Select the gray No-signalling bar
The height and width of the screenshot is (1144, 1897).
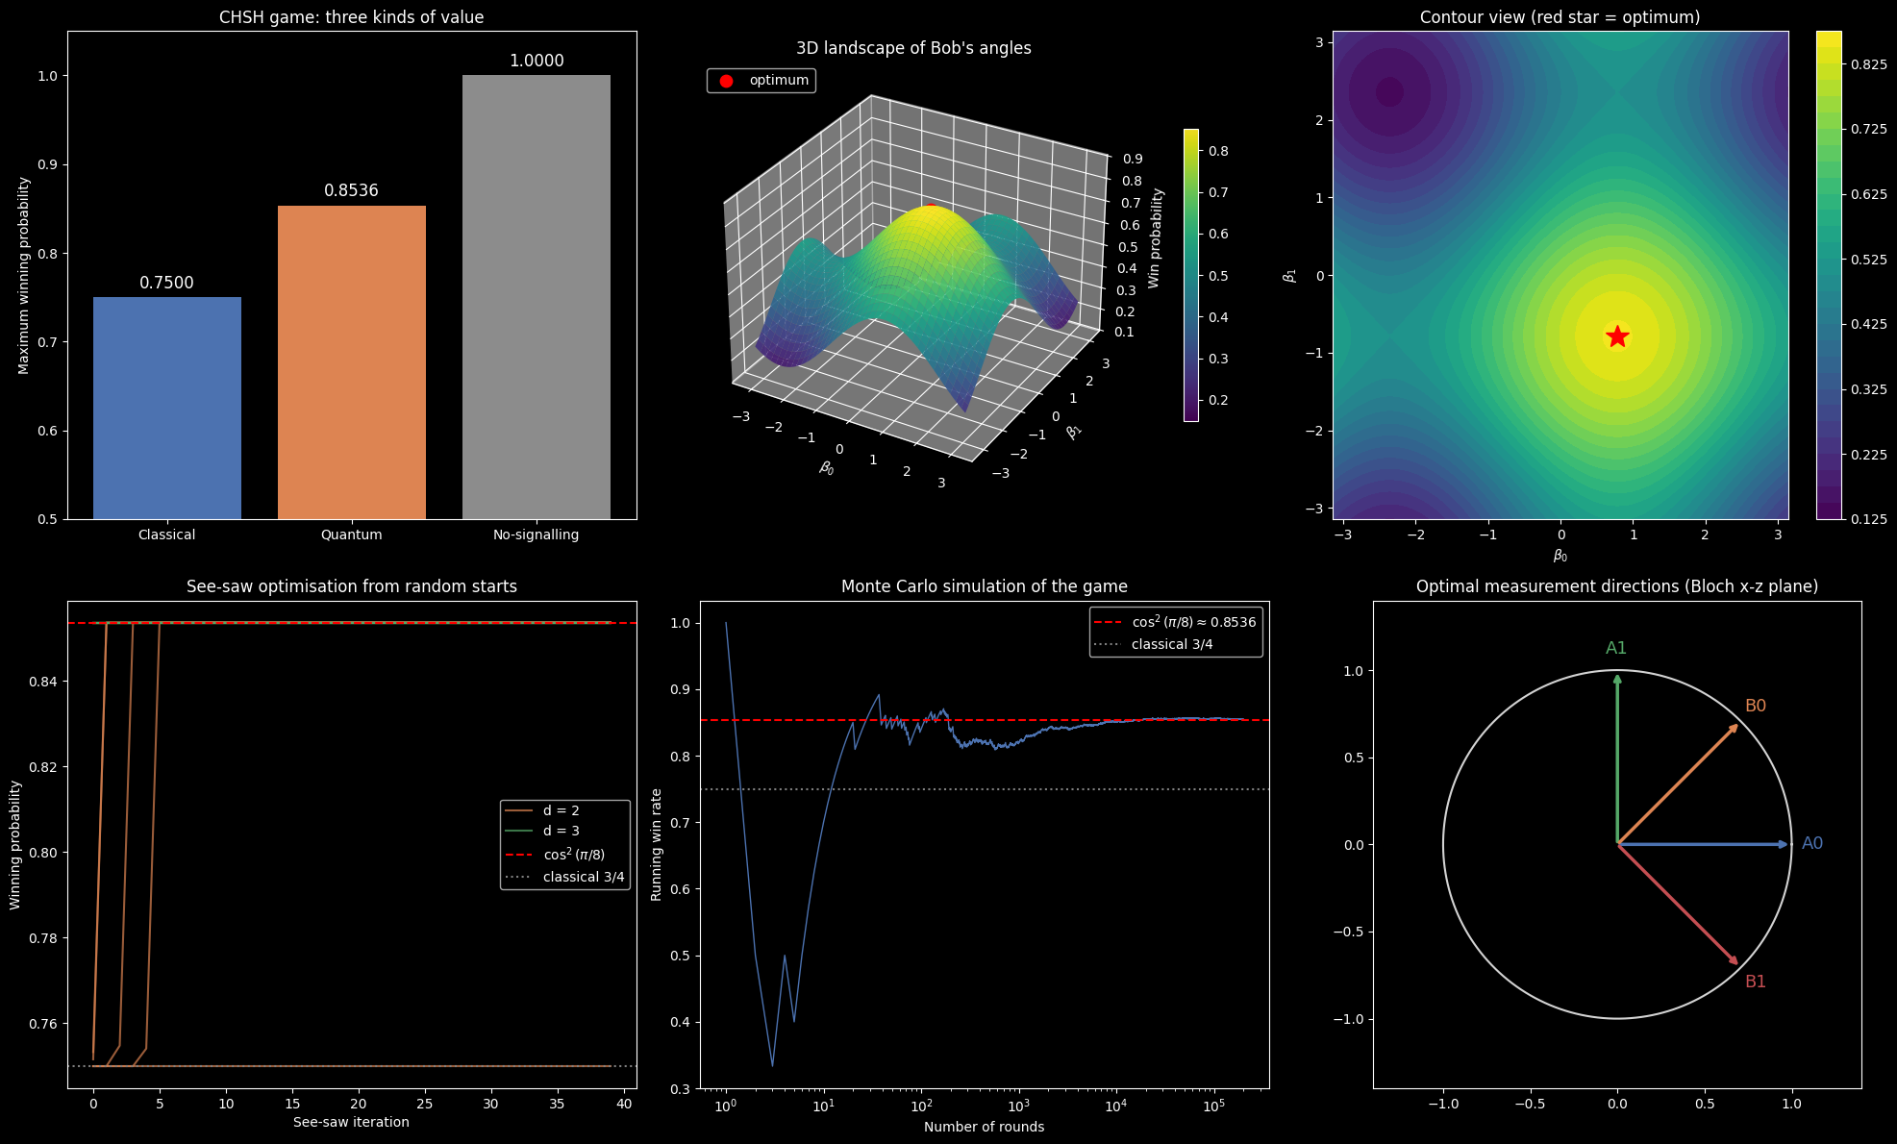(x=537, y=297)
